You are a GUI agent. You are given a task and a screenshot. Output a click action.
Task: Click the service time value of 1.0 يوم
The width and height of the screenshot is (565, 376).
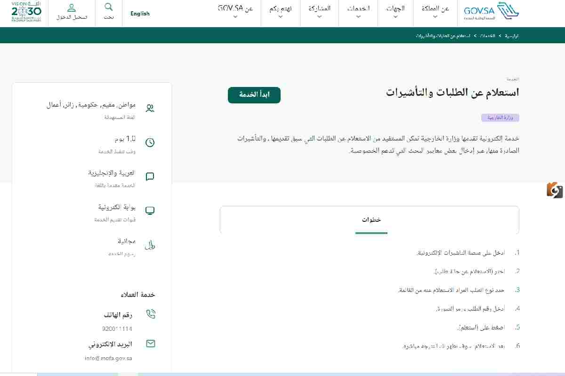click(x=125, y=139)
